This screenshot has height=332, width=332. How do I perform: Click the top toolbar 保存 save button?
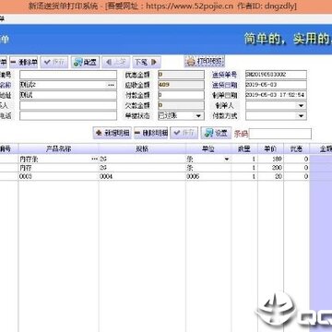pyautogui.click(x=54, y=63)
